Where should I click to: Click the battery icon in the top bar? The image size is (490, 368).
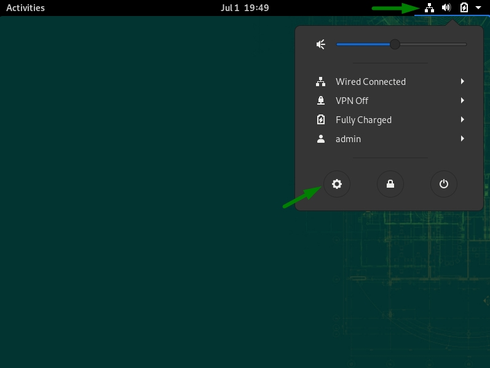click(464, 7)
